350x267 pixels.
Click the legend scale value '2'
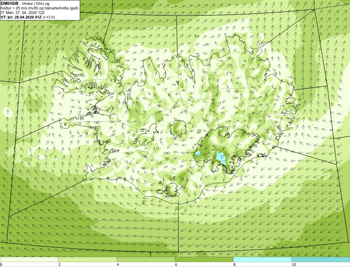59,265
